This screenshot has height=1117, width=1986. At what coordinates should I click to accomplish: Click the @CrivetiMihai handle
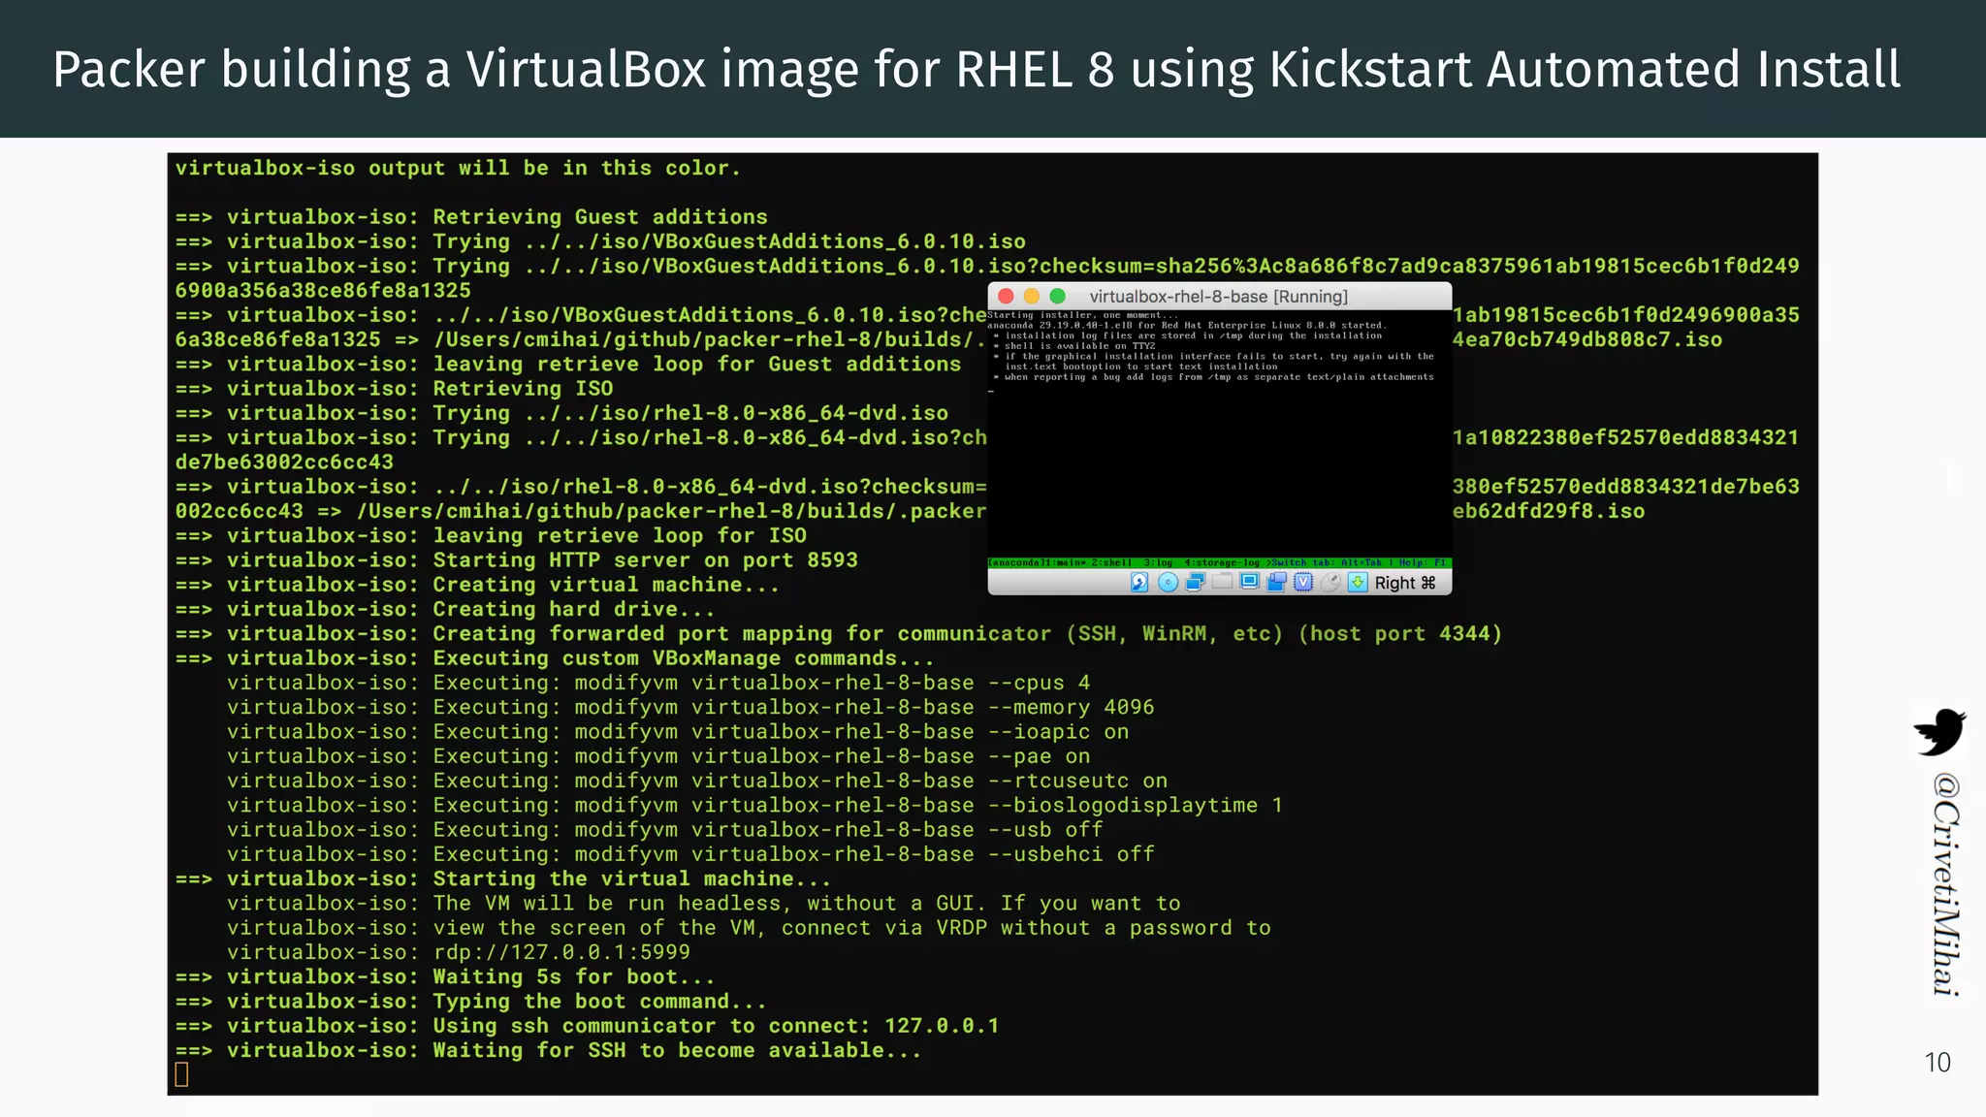[1945, 884]
